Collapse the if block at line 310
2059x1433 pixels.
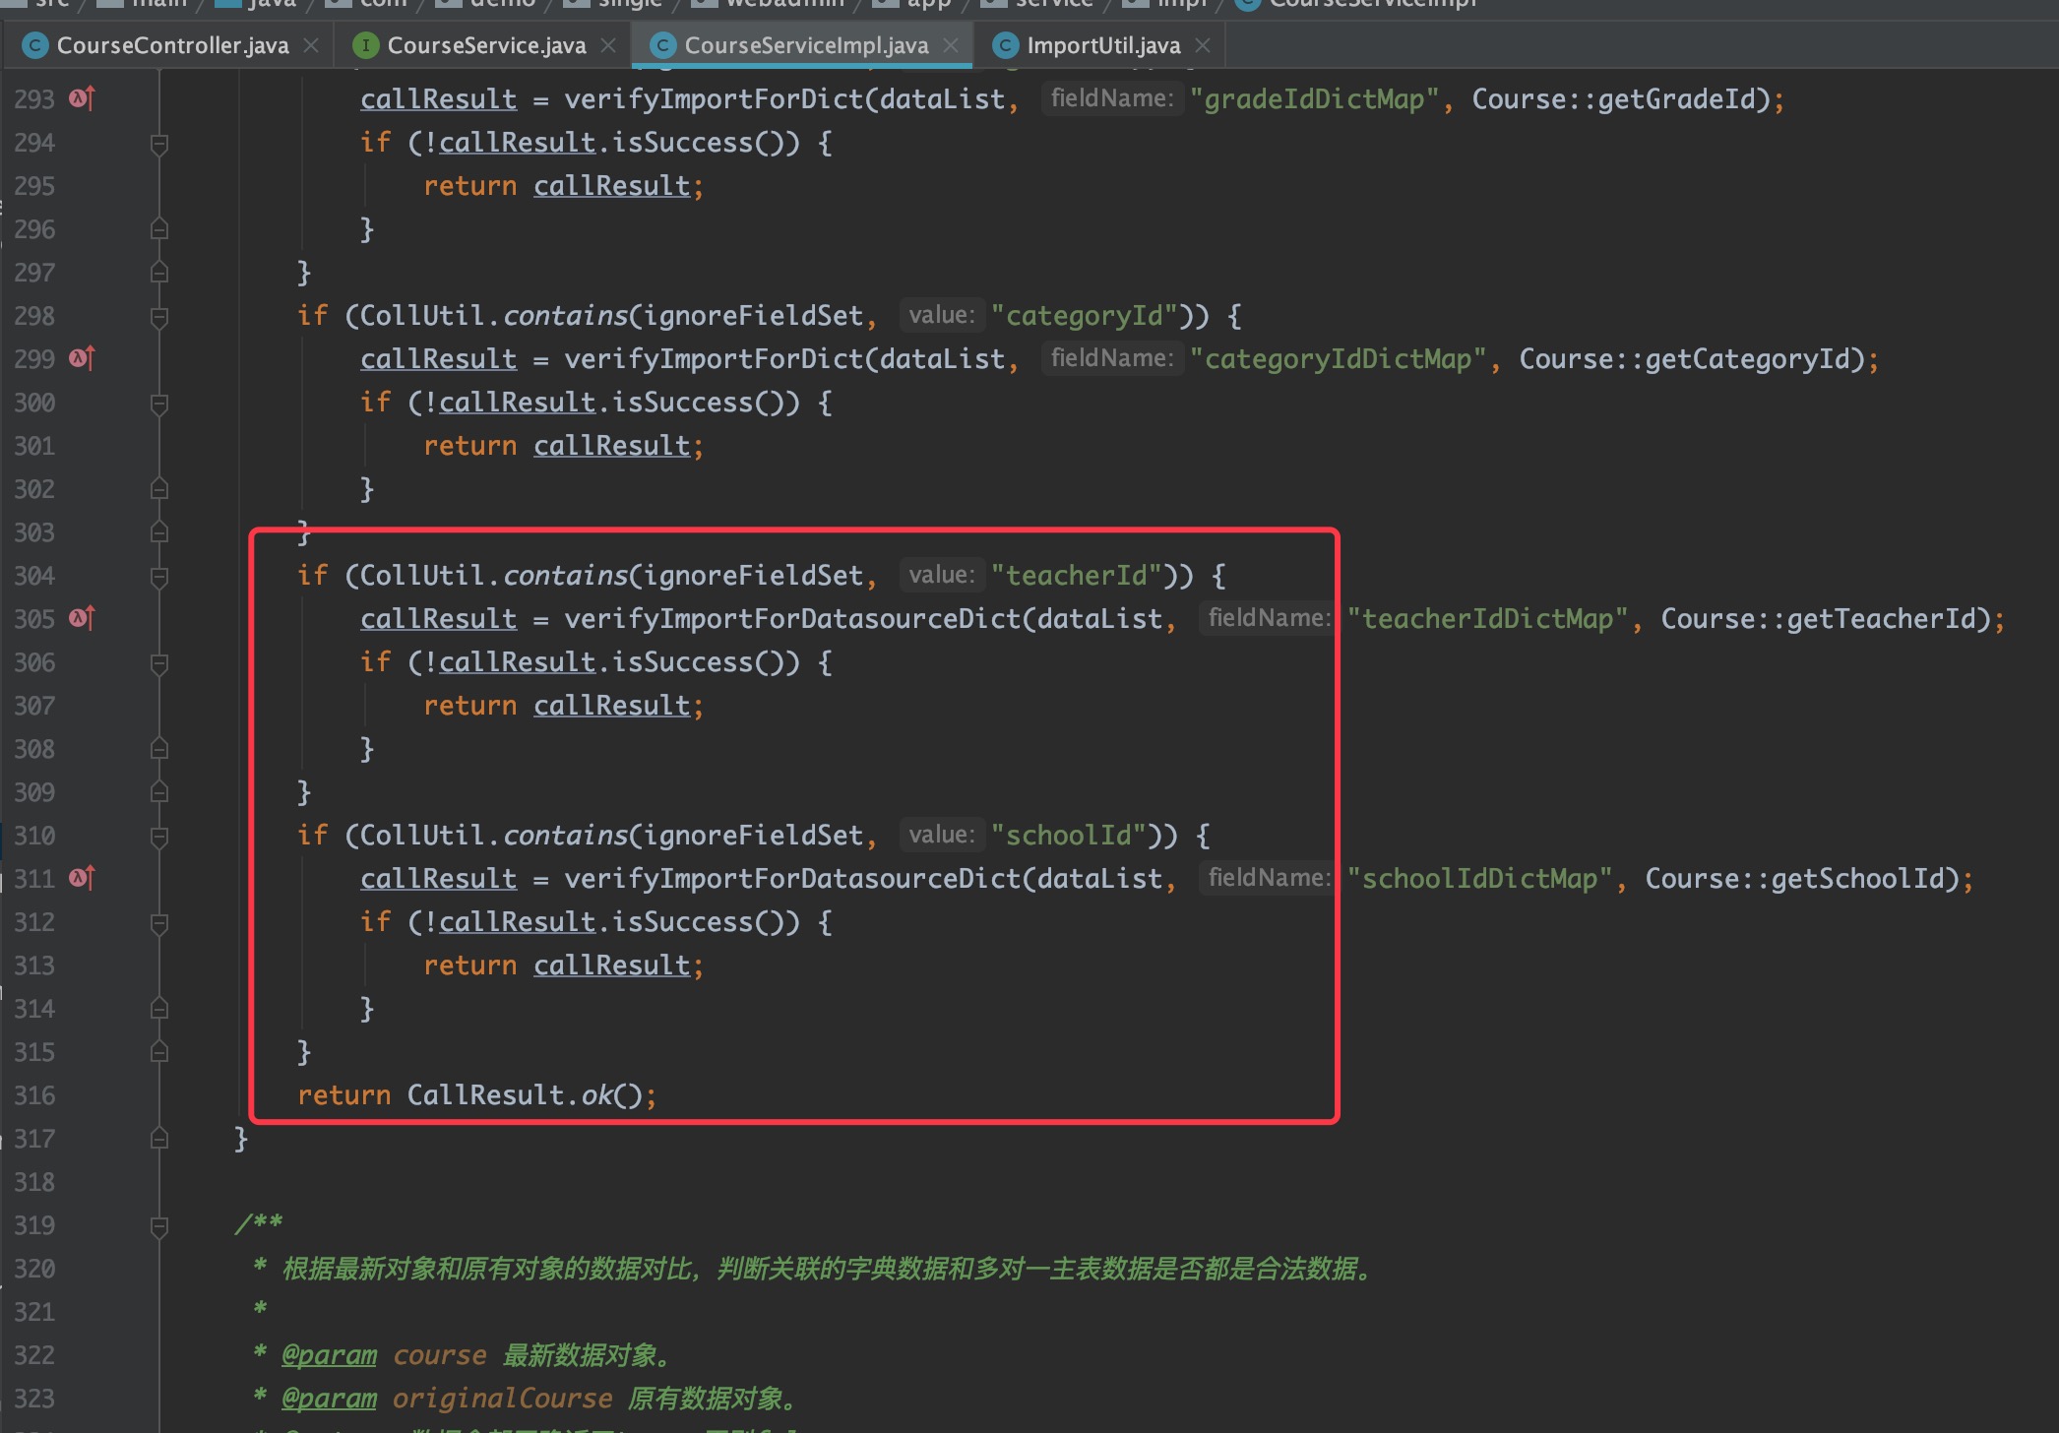tap(159, 836)
